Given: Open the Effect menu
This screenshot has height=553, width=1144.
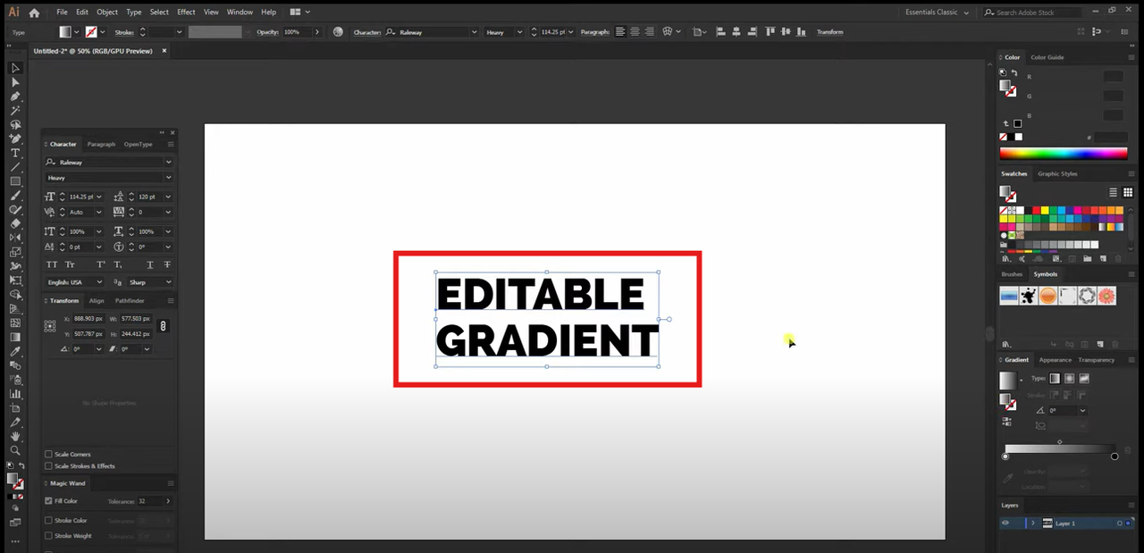Looking at the screenshot, I should point(186,13).
